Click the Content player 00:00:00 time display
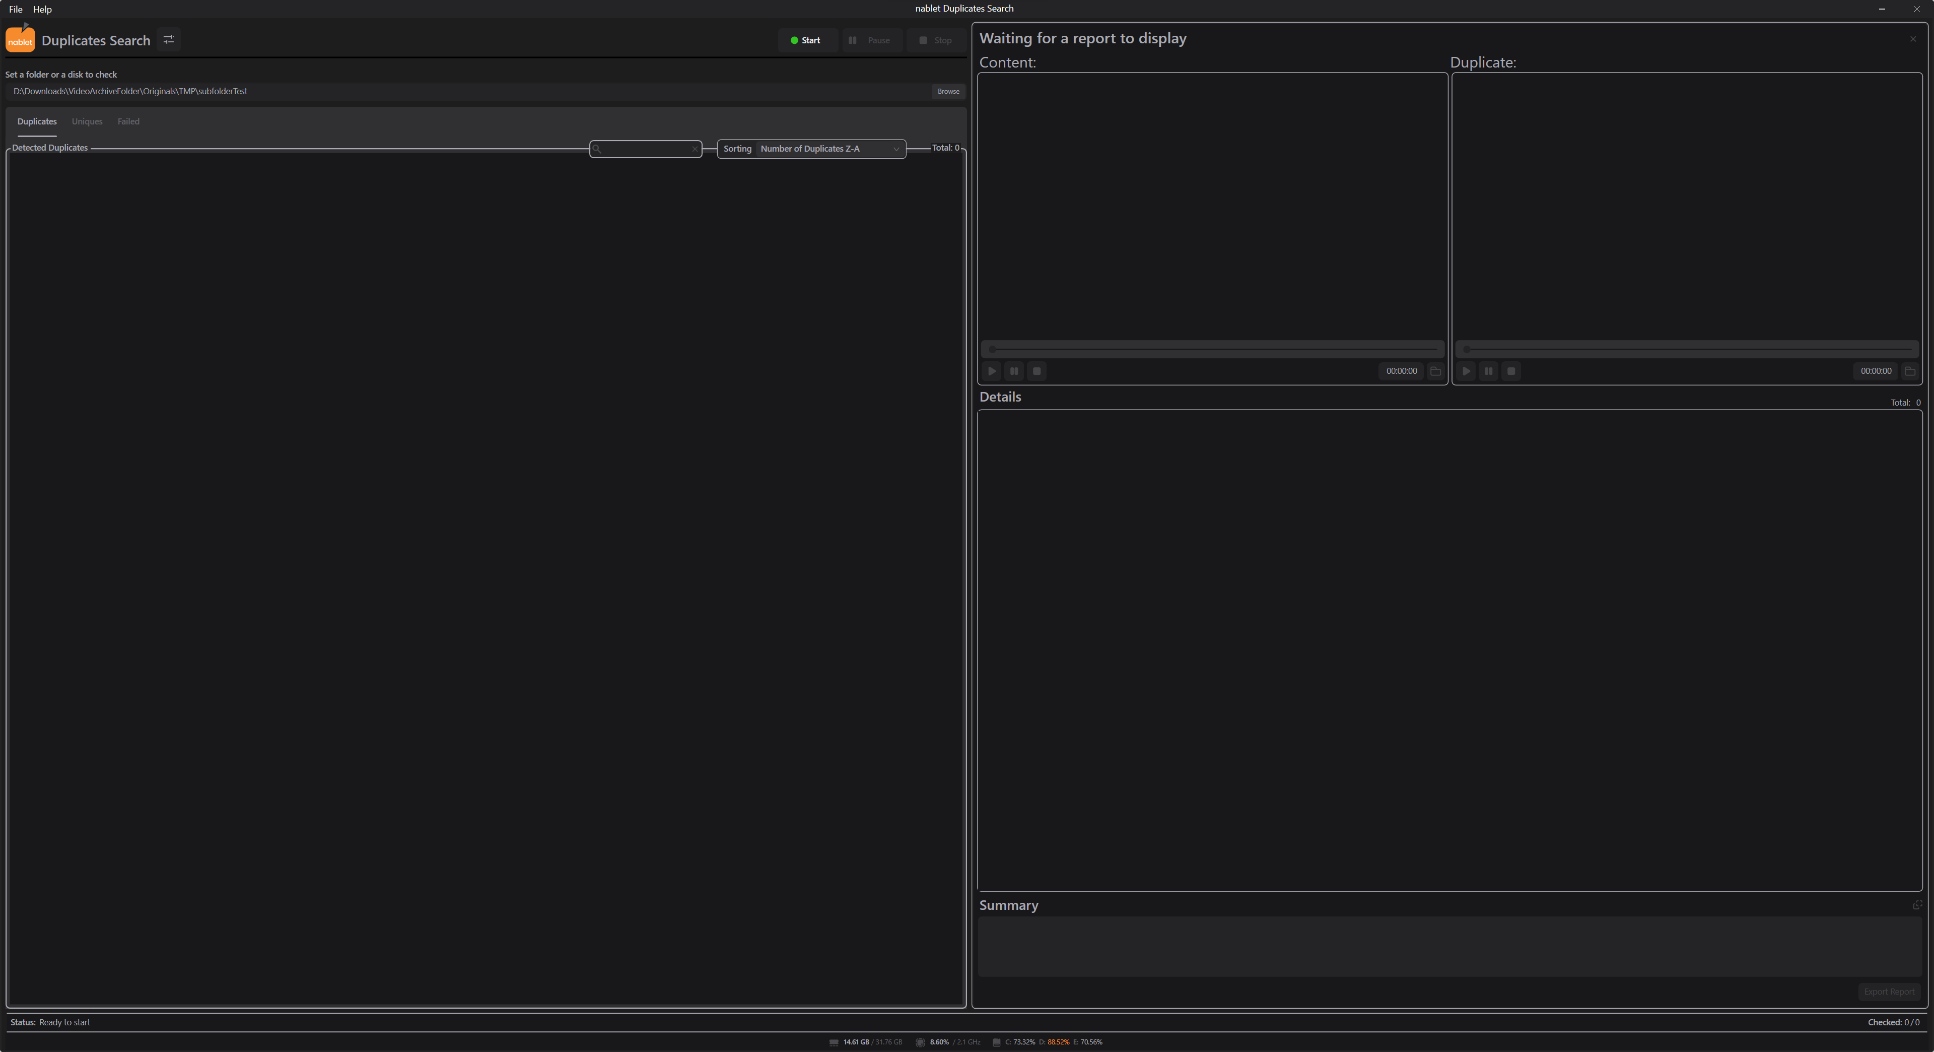This screenshot has width=1934, height=1052. (x=1402, y=371)
